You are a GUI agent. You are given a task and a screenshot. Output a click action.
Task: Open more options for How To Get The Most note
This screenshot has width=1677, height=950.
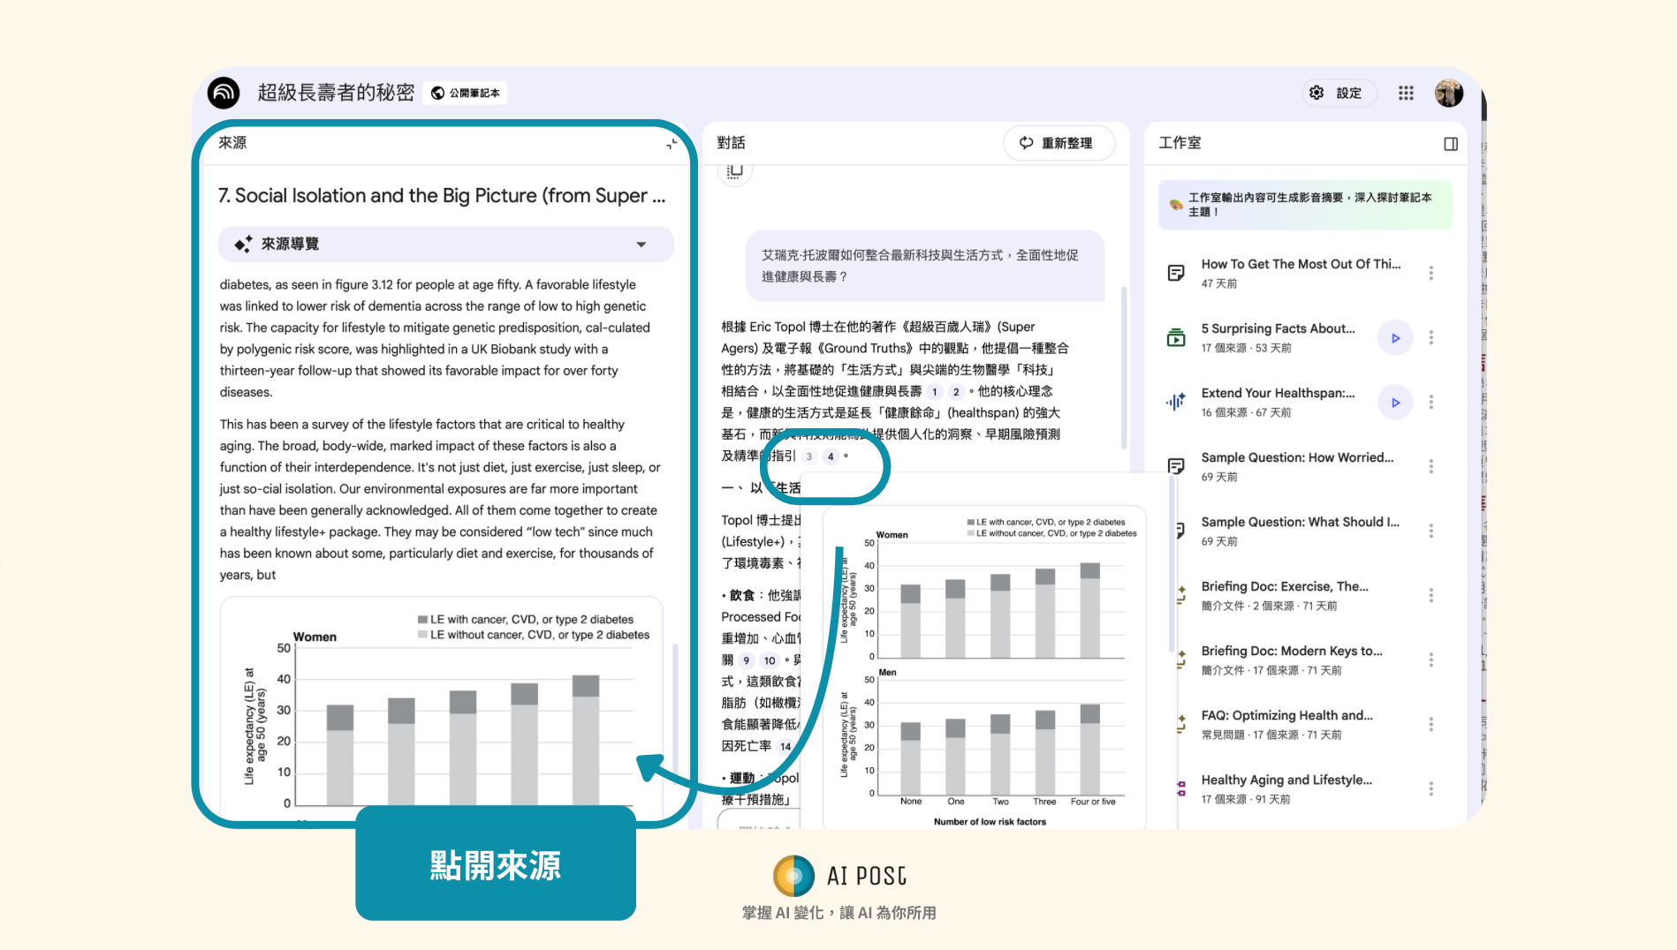[x=1430, y=274]
